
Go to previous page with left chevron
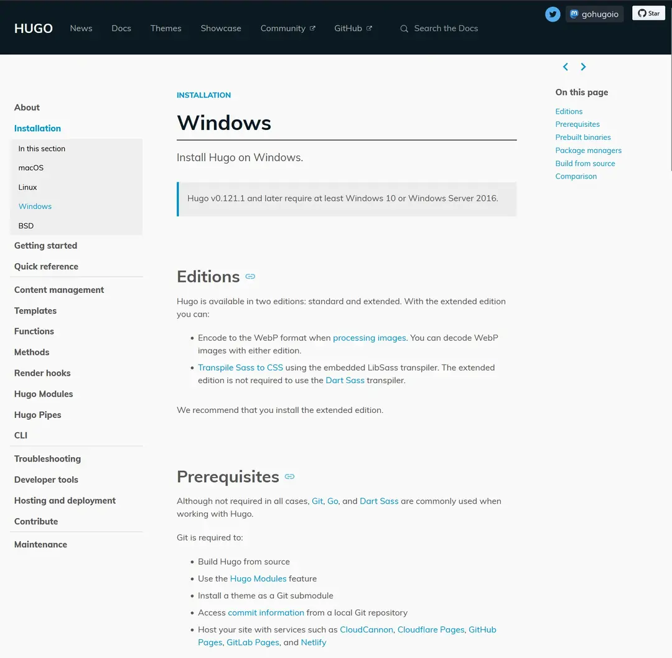point(565,67)
